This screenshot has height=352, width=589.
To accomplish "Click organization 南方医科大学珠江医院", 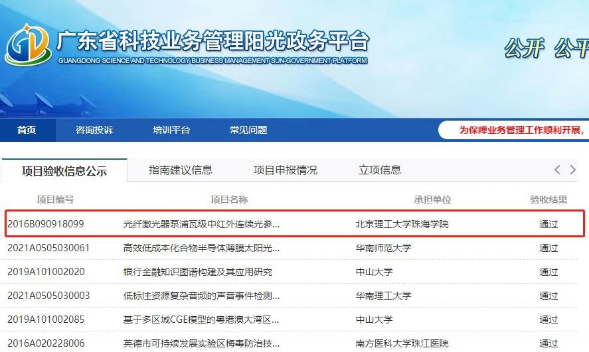I will tap(402, 343).
